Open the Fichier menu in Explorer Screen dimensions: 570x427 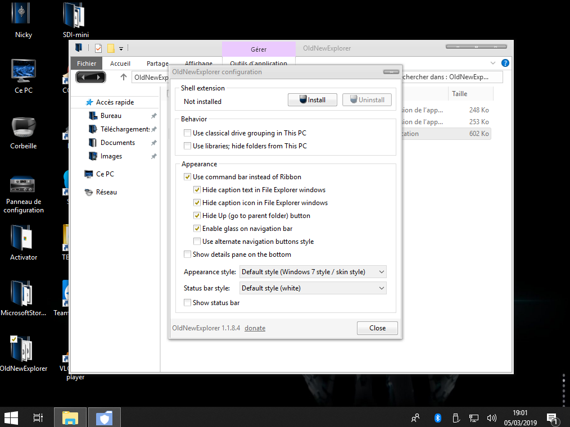pyautogui.click(x=87, y=63)
